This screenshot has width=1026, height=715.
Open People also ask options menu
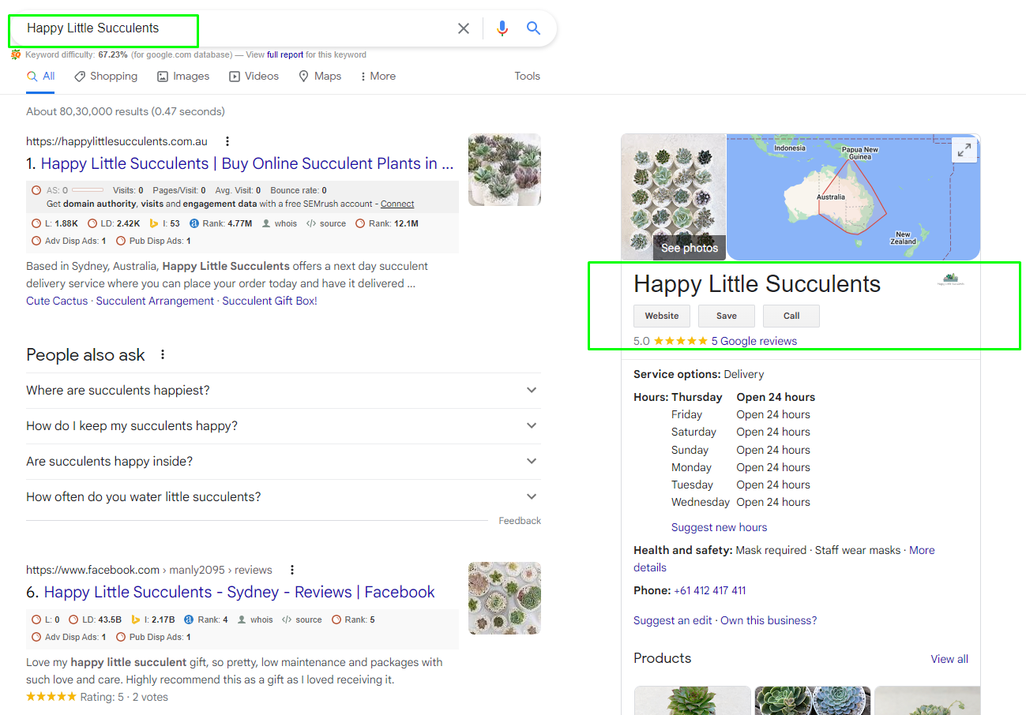(x=163, y=355)
